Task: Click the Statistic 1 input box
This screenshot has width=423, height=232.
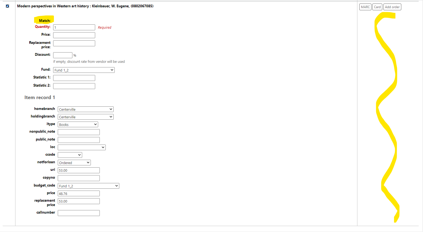Action: pos(74,78)
